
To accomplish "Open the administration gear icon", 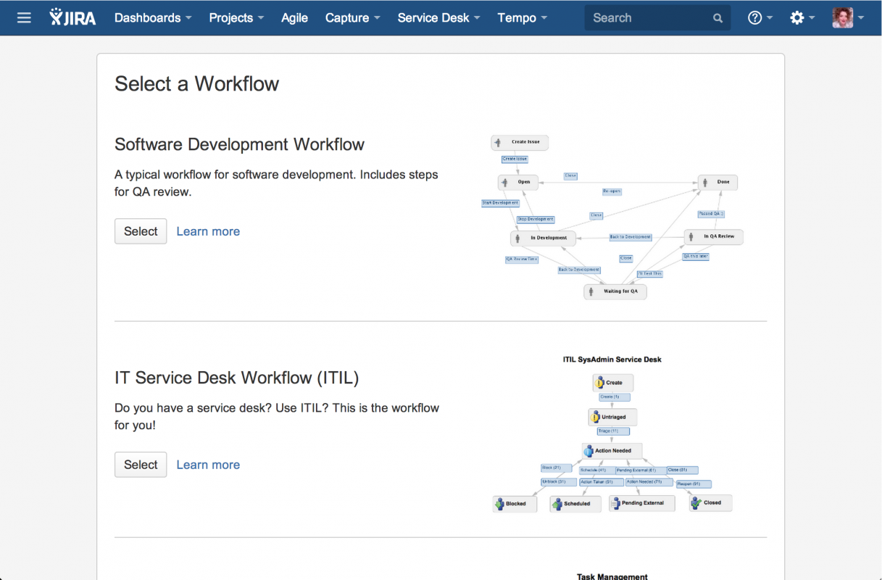I will click(797, 17).
